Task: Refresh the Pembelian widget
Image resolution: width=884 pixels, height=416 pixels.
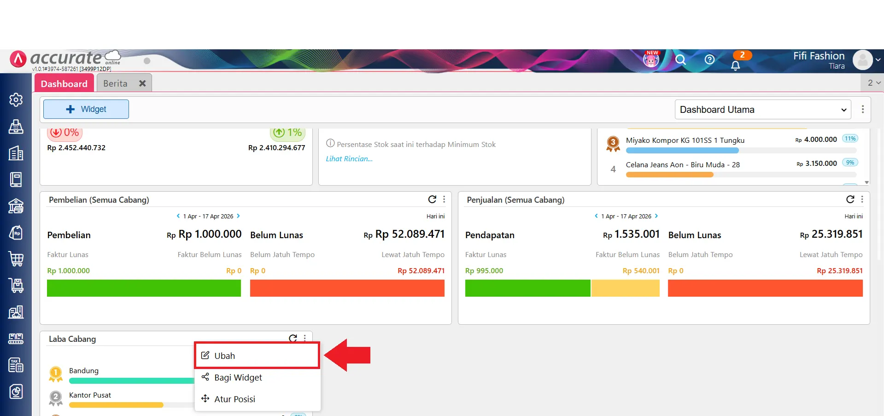Action: [432, 199]
